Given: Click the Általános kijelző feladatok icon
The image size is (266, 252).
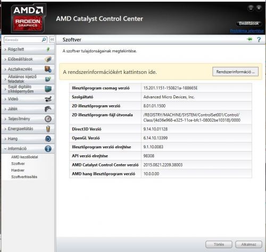Looking at the screenshot, I should pos(48,79).
